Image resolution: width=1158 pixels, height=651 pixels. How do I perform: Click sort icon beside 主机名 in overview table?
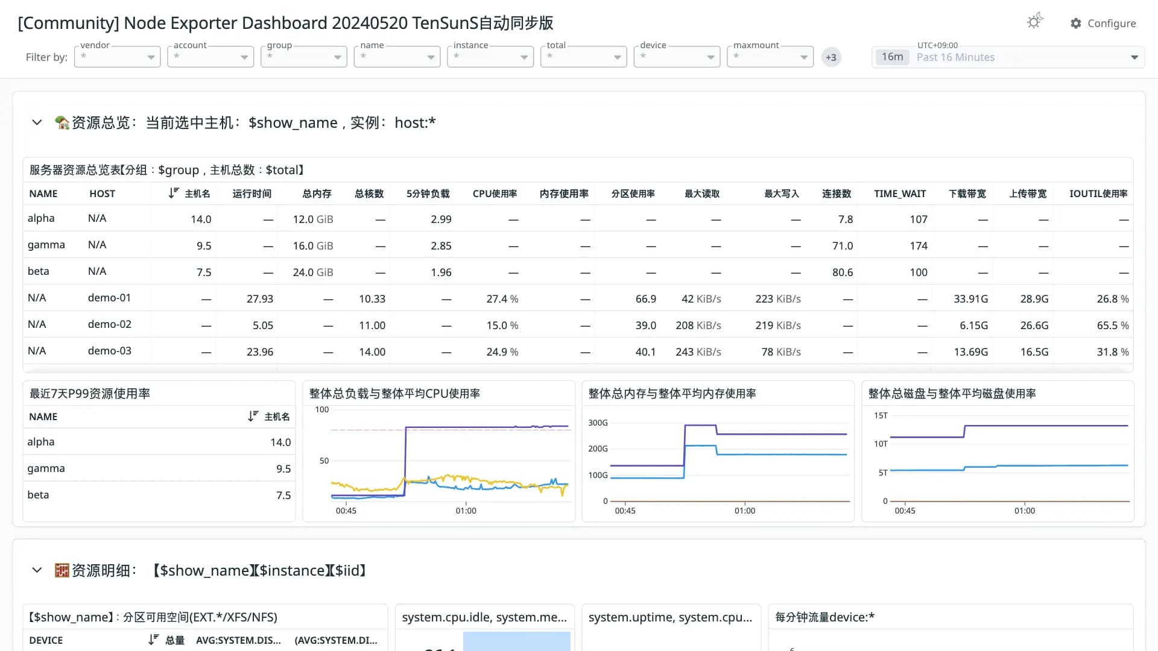point(174,193)
